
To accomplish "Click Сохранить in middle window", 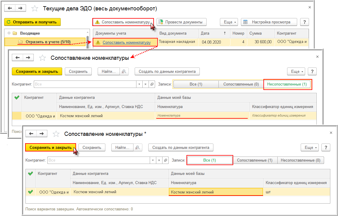I will click(x=78, y=71).
